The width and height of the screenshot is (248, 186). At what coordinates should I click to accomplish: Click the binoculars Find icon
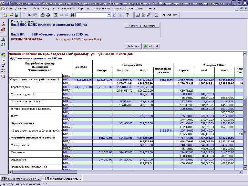click(x=72, y=15)
